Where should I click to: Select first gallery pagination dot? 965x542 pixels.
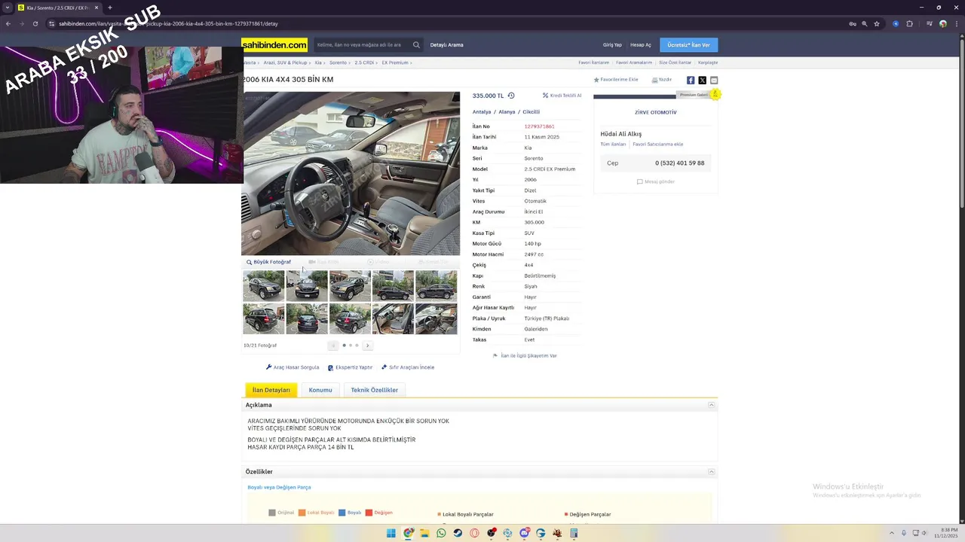pyautogui.click(x=344, y=346)
